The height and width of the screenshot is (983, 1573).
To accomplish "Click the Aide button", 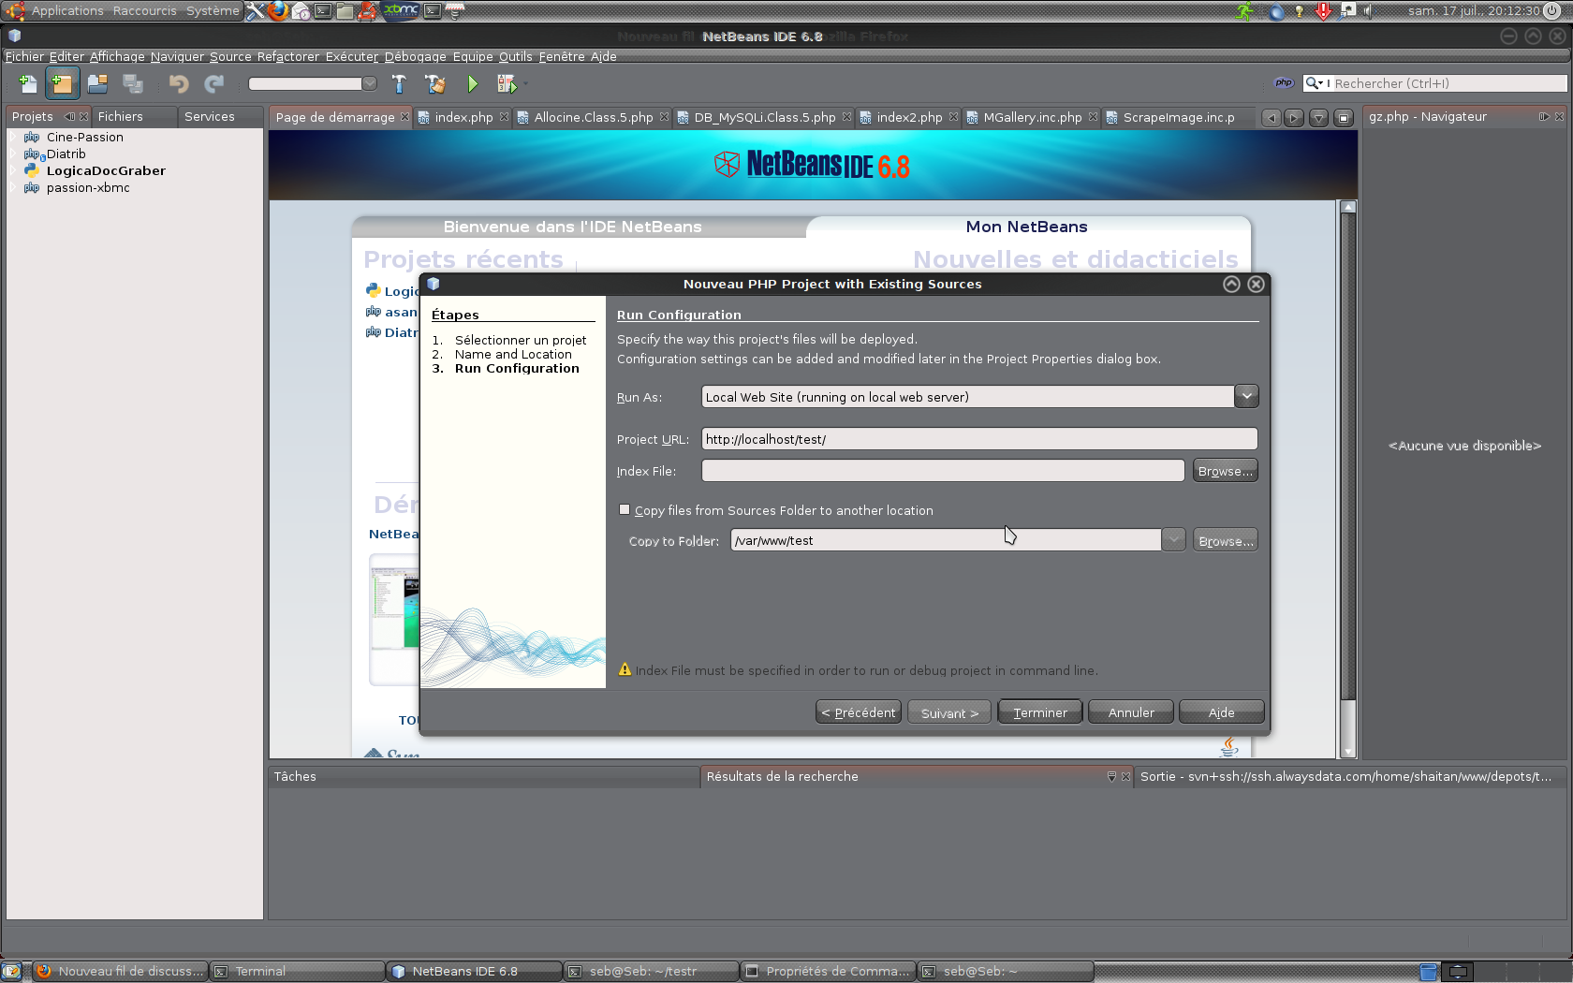I will (x=1221, y=712).
